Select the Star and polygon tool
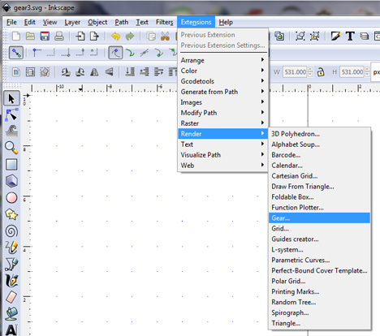 click(11, 214)
